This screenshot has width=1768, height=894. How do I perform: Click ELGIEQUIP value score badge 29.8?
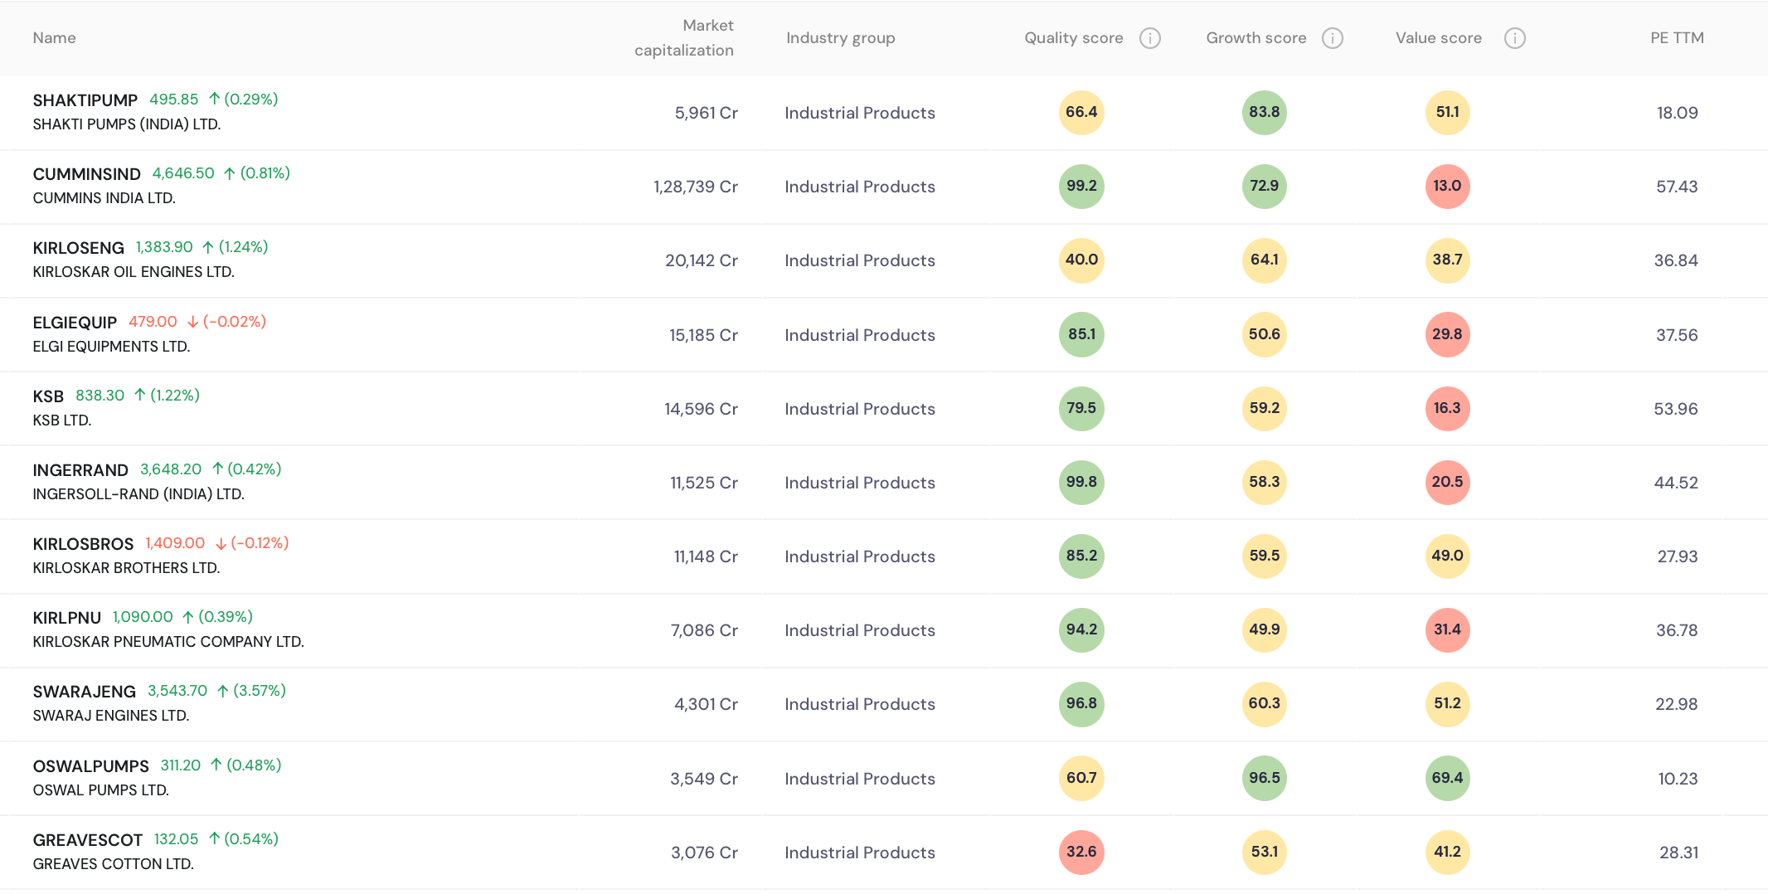pos(1447,334)
